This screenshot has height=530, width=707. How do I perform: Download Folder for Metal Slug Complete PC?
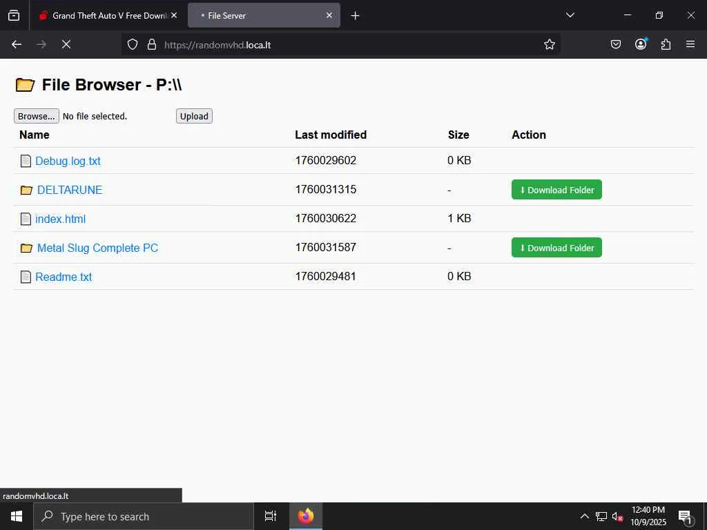tap(556, 248)
